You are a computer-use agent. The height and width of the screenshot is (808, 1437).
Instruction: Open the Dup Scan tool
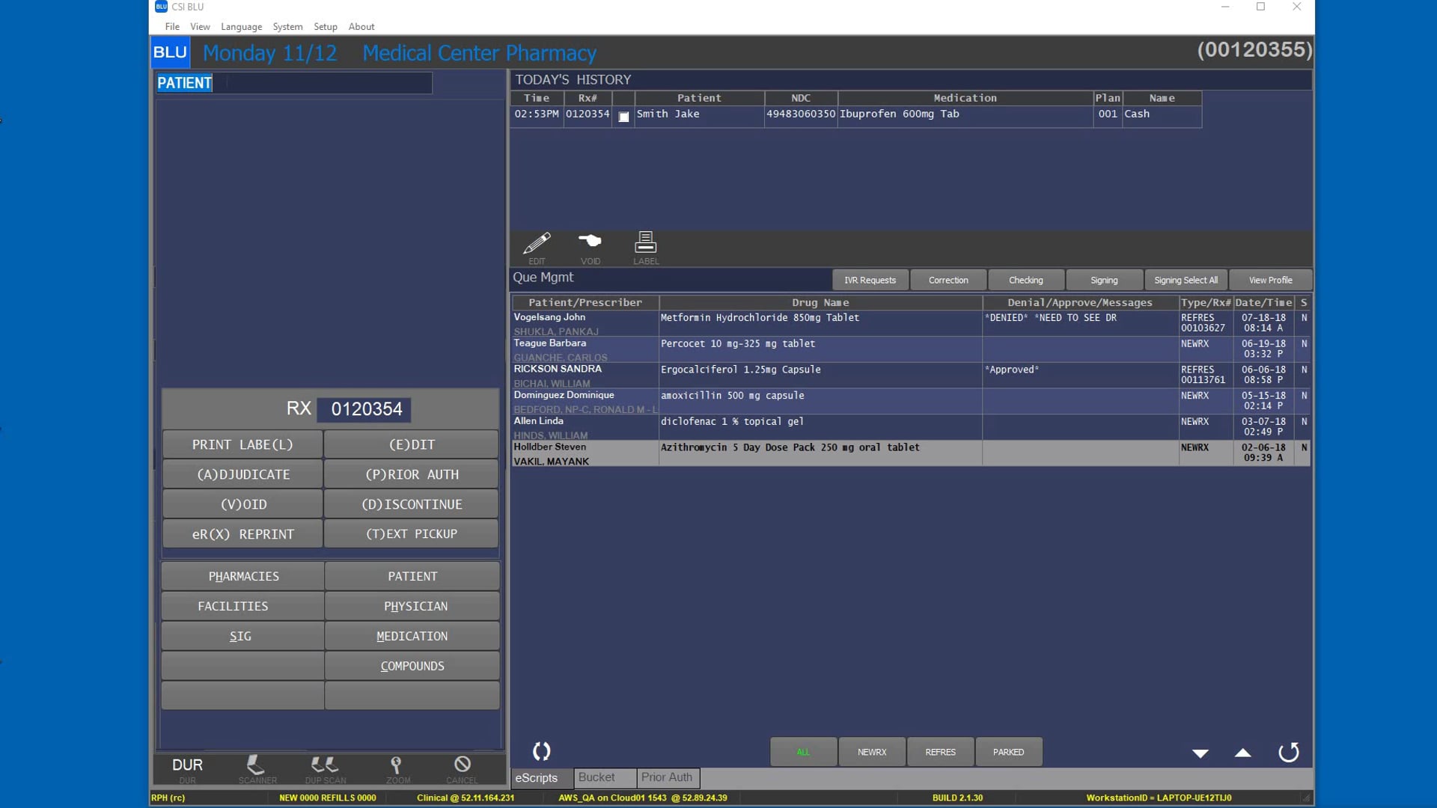pyautogui.click(x=325, y=765)
